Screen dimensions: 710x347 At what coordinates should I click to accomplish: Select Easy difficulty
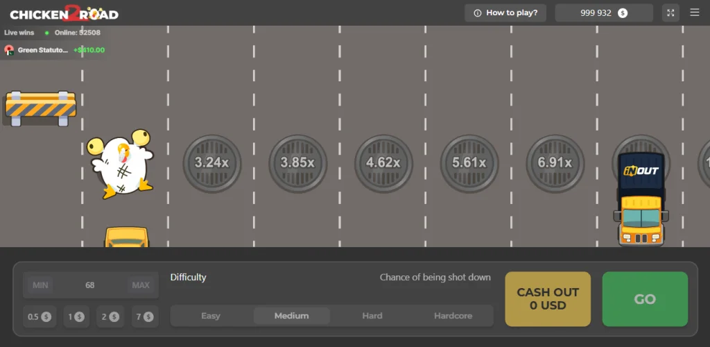pyautogui.click(x=211, y=316)
